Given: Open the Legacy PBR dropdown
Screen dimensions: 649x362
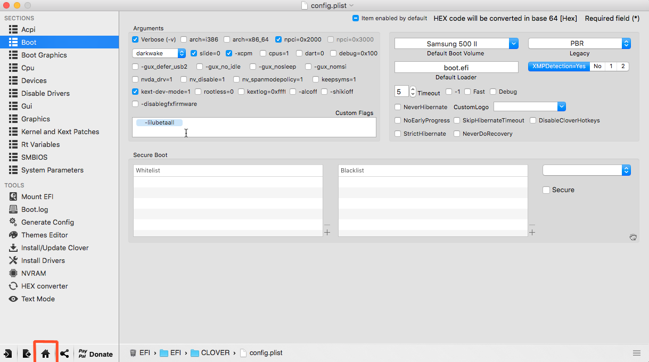Looking at the screenshot, I should (x=579, y=44).
